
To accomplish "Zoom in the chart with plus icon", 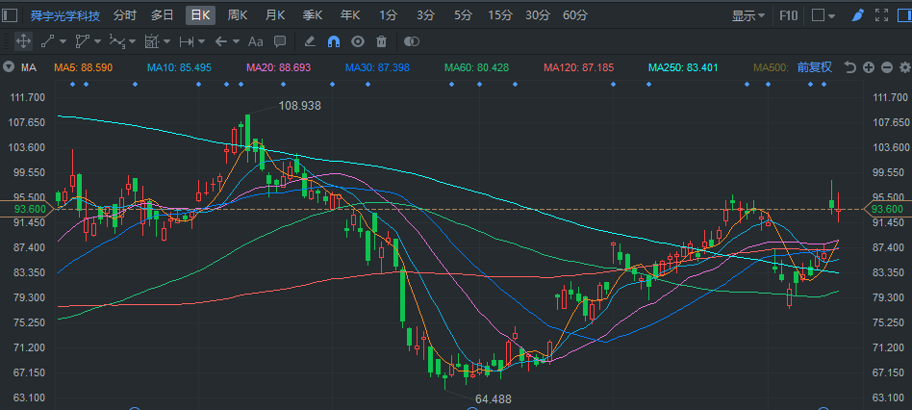I will point(868,67).
